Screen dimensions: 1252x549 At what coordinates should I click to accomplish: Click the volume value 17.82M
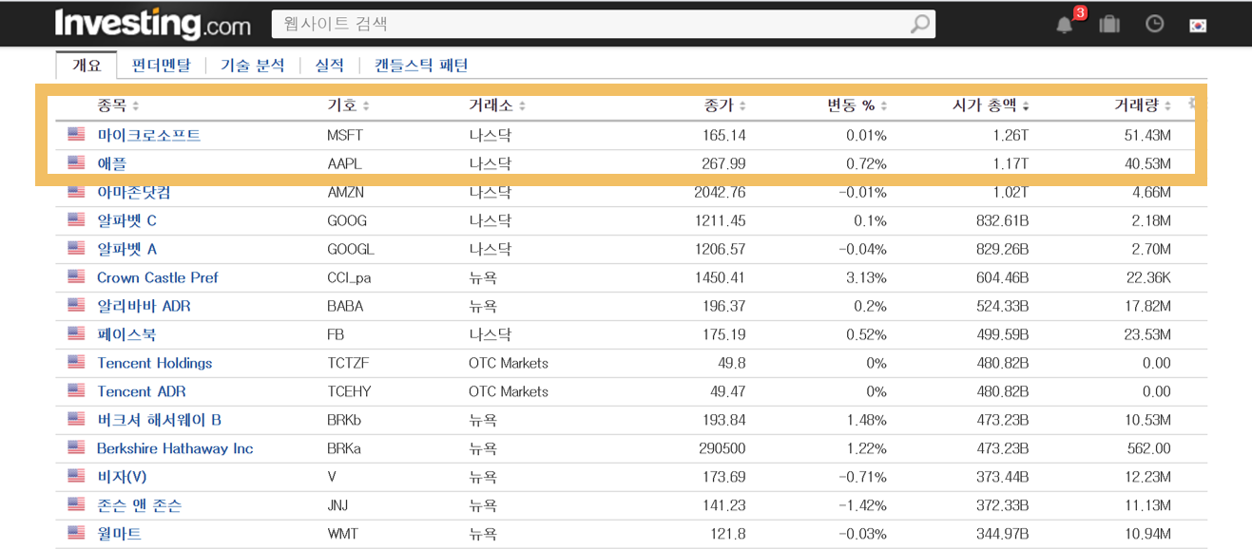(1147, 306)
